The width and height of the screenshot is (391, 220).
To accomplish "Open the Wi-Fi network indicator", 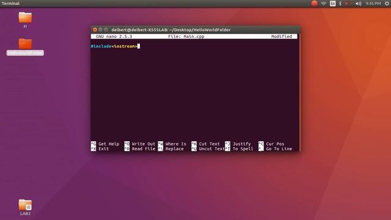I will click(x=323, y=4).
